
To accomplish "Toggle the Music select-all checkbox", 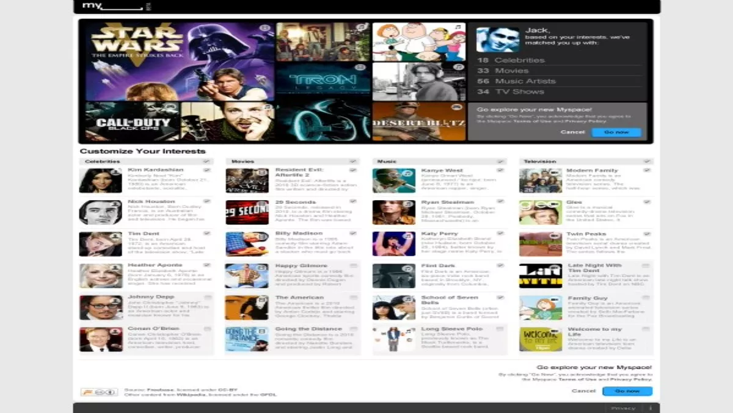I will [500, 162].
